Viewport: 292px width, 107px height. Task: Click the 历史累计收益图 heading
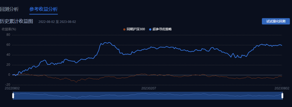[16, 21]
